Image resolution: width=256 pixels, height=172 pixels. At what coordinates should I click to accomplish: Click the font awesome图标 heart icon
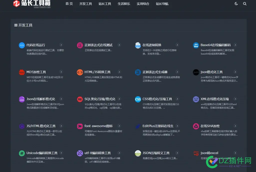pos(79,126)
